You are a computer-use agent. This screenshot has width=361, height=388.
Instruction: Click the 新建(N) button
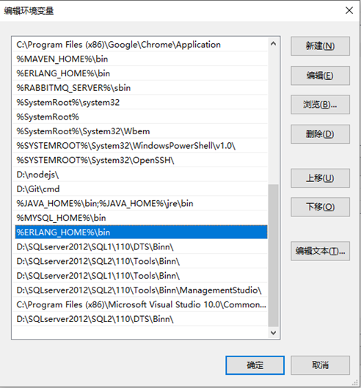(320, 46)
